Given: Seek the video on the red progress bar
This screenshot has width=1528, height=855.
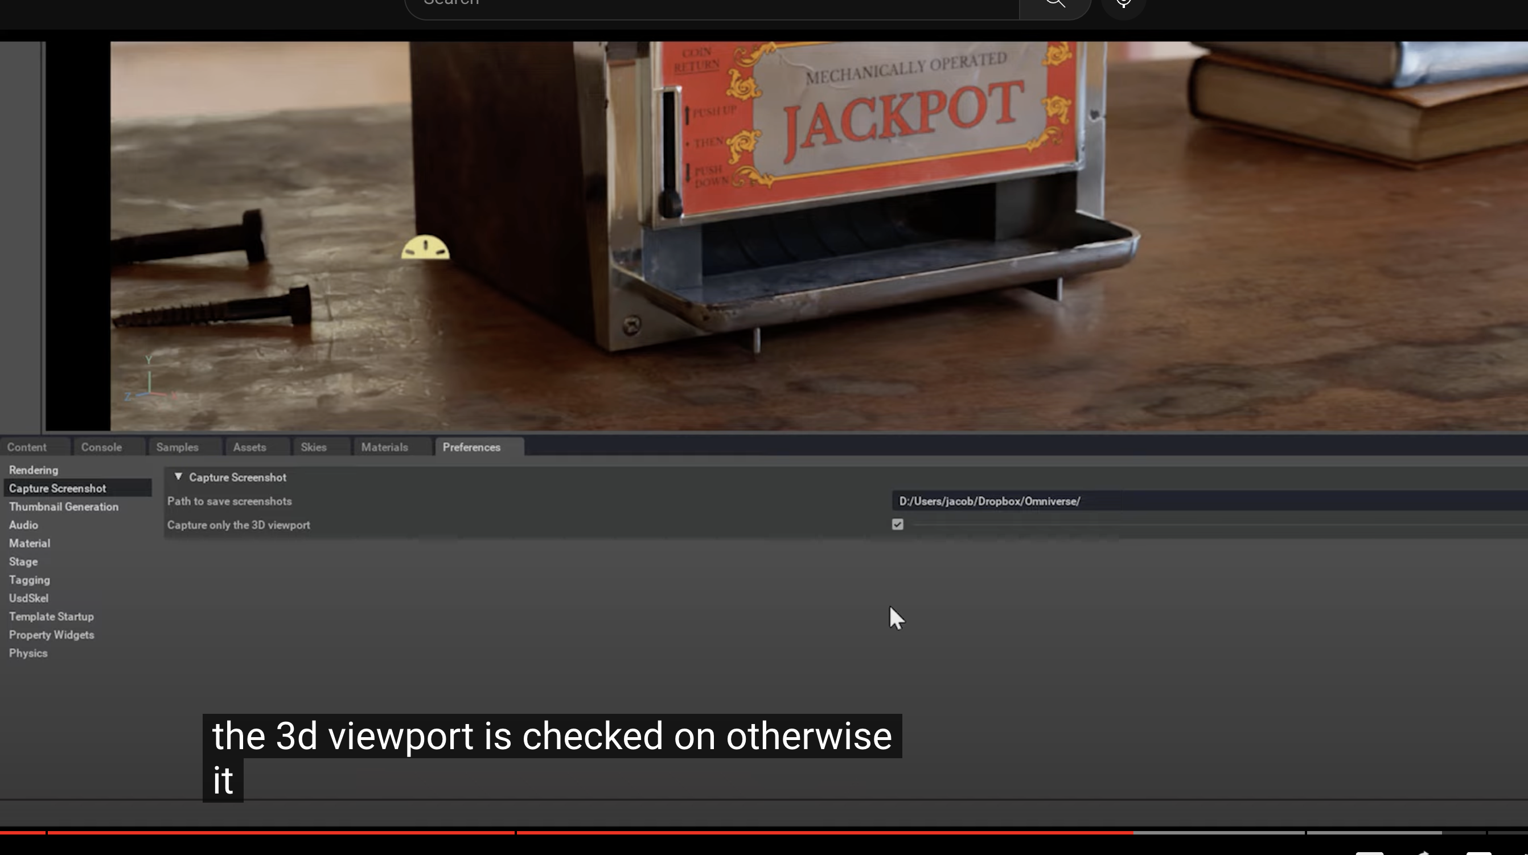Looking at the screenshot, I should point(712,832).
